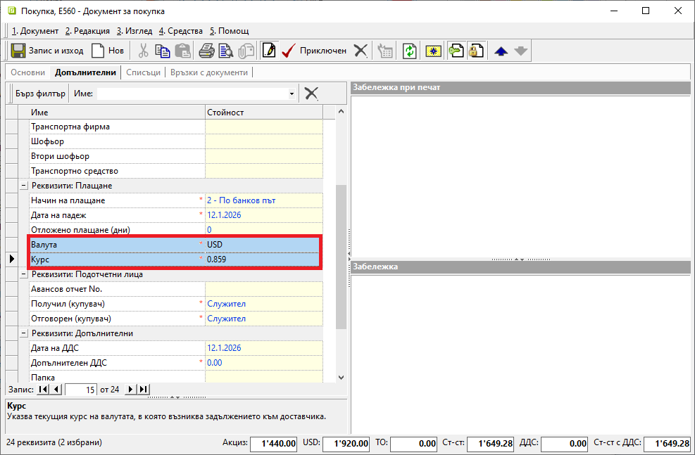Create a new document with Нов
Viewport: 695px width, 455px height.
click(108, 51)
